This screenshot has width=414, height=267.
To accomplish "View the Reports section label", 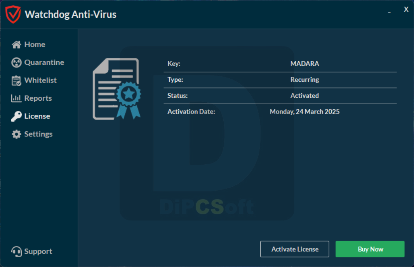I will [38, 98].
